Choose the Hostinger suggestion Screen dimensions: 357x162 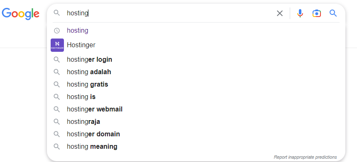coord(196,45)
